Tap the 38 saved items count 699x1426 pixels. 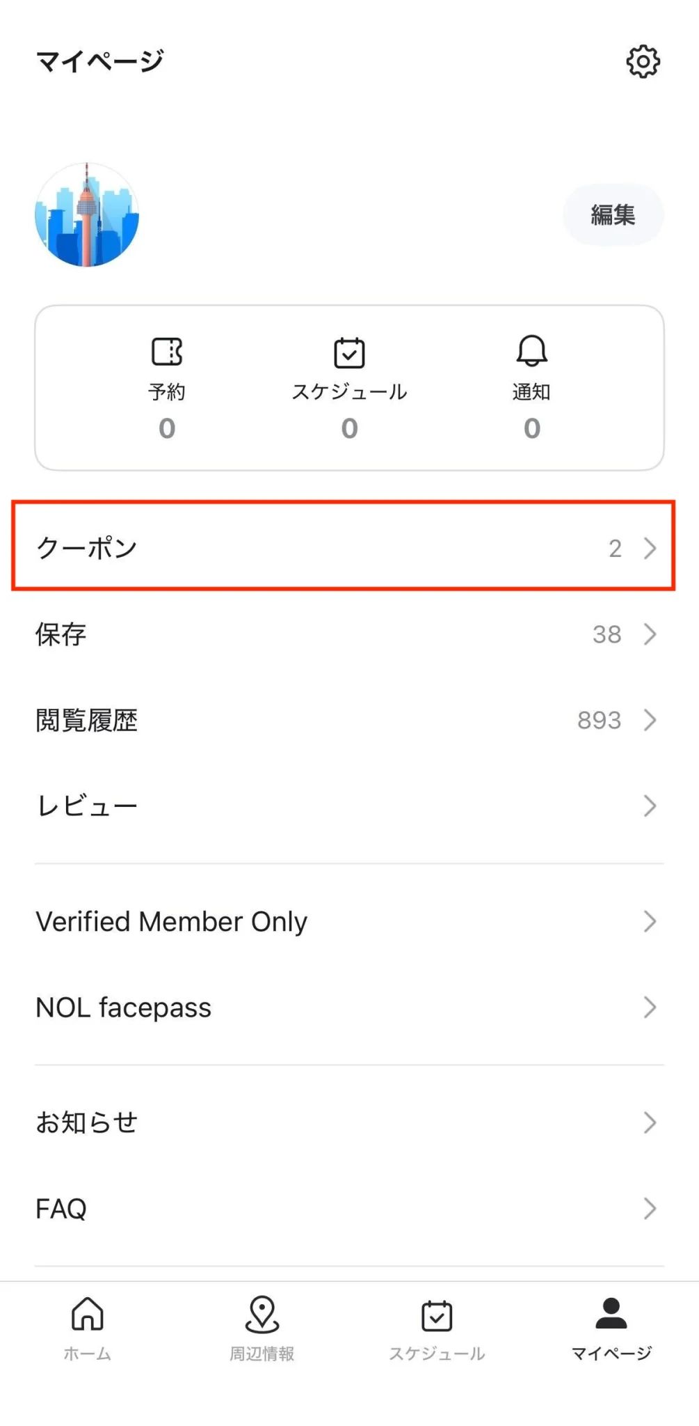pyautogui.click(x=606, y=634)
